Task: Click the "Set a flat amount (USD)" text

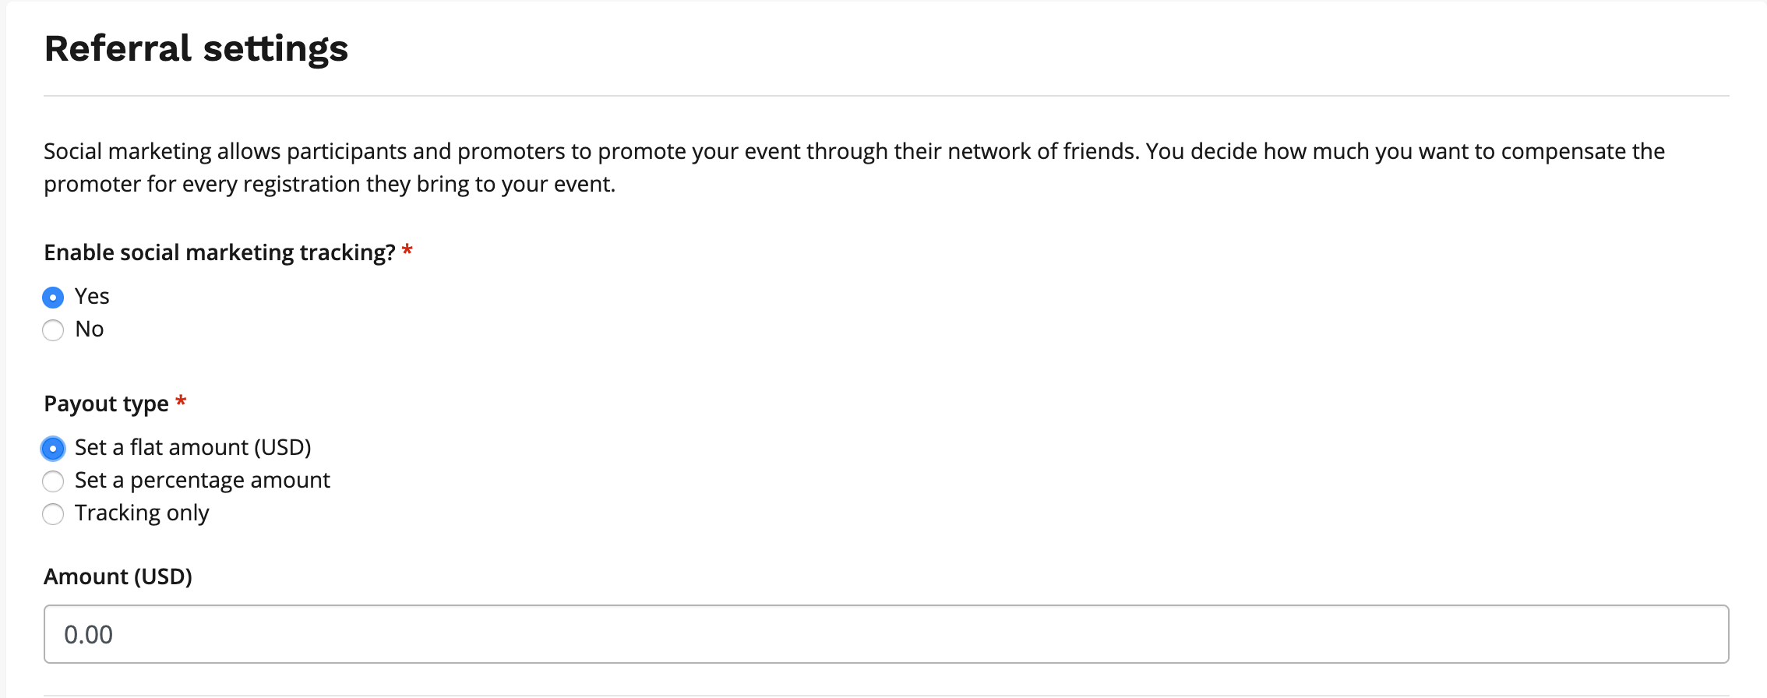Action: point(192,448)
